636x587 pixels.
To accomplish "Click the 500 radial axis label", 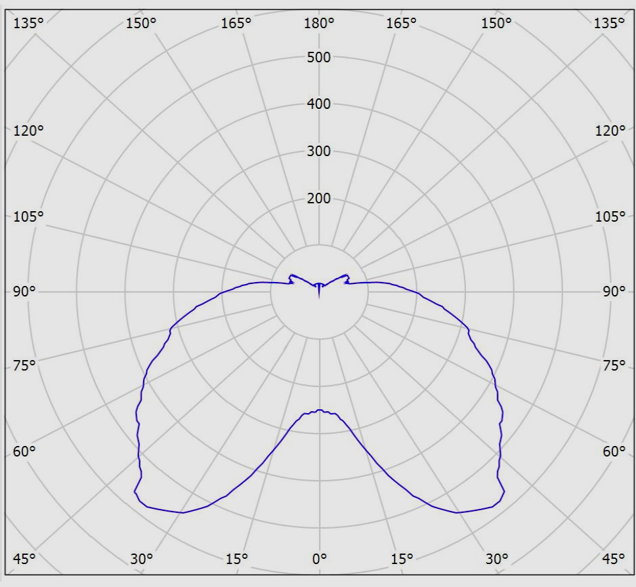I will 319,57.
